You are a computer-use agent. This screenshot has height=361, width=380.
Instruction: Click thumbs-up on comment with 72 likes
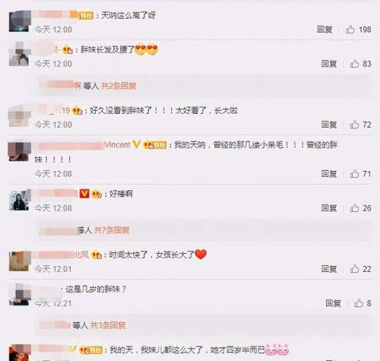pyautogui.click(x=354, y=125)
